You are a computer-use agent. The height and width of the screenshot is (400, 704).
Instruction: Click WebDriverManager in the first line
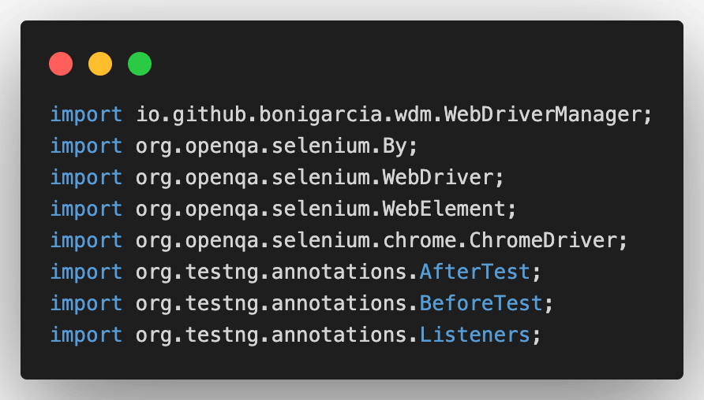coord(543,114)
